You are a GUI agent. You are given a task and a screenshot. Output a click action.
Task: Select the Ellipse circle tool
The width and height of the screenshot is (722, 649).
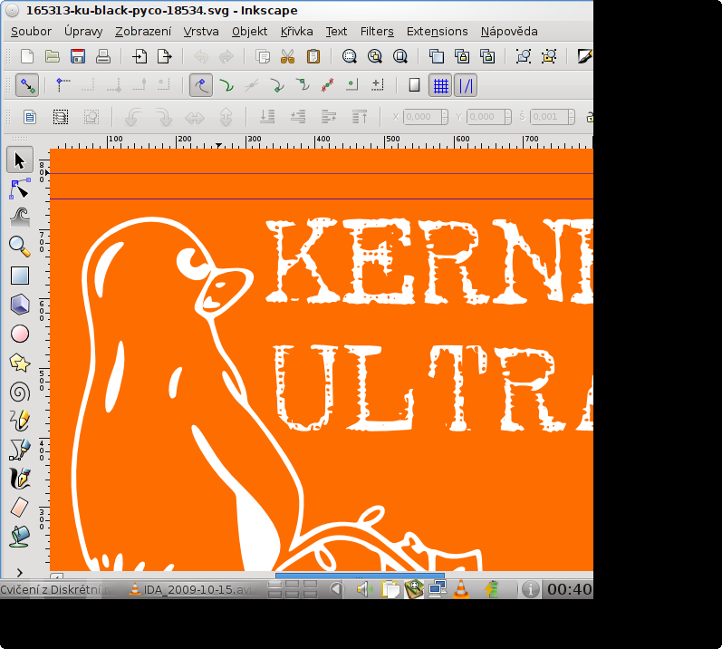pyautogui.click(x=19, y=334)
